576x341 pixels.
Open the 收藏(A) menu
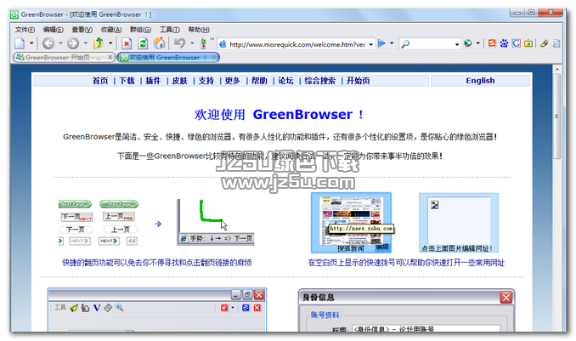(x=111, y=30)
